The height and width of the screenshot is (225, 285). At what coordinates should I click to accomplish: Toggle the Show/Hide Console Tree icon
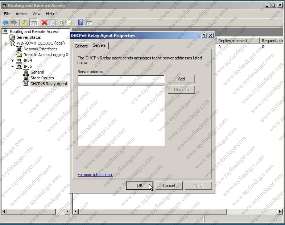tap(34, 23)
